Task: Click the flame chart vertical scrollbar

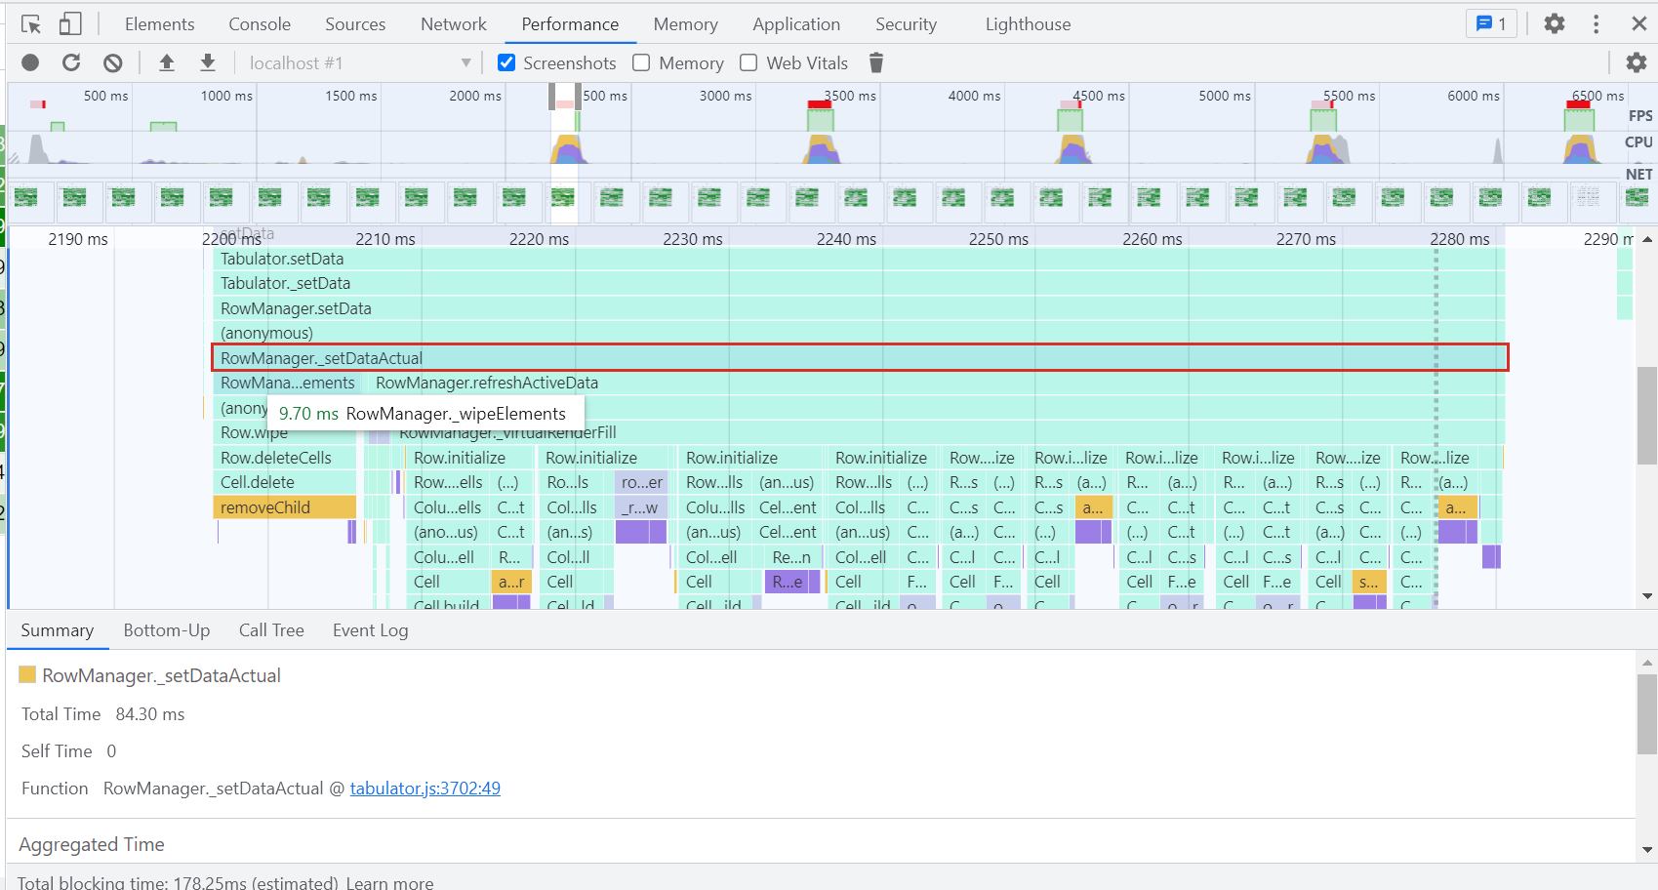Action: [1647, 415]
